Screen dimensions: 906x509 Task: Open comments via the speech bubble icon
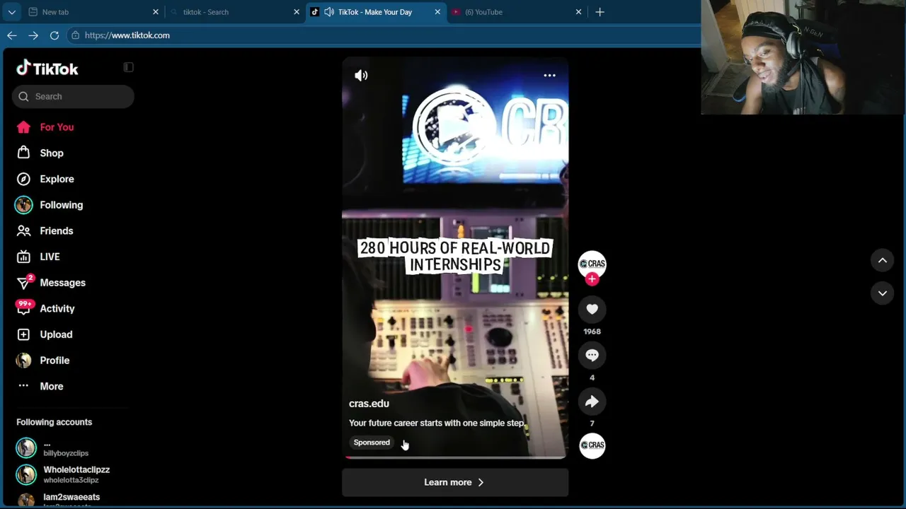(592, 356)
